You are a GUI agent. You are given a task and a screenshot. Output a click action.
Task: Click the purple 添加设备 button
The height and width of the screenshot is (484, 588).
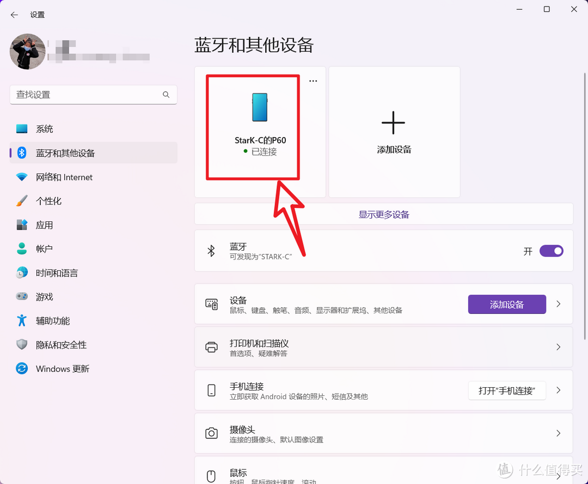tap(507, 304)
